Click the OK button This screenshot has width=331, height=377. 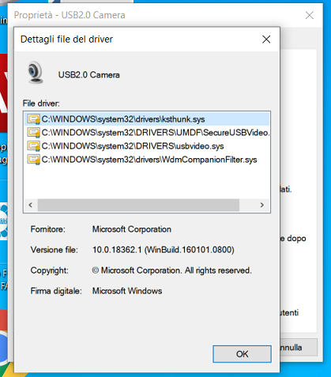(x=242, y=354)
